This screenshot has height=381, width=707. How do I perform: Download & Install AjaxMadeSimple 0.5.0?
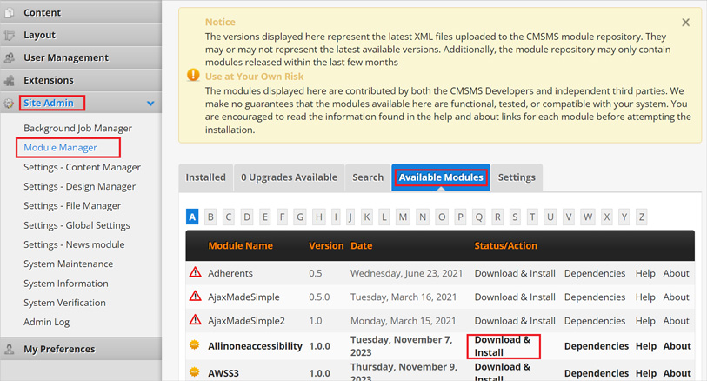tap(515, 297)
